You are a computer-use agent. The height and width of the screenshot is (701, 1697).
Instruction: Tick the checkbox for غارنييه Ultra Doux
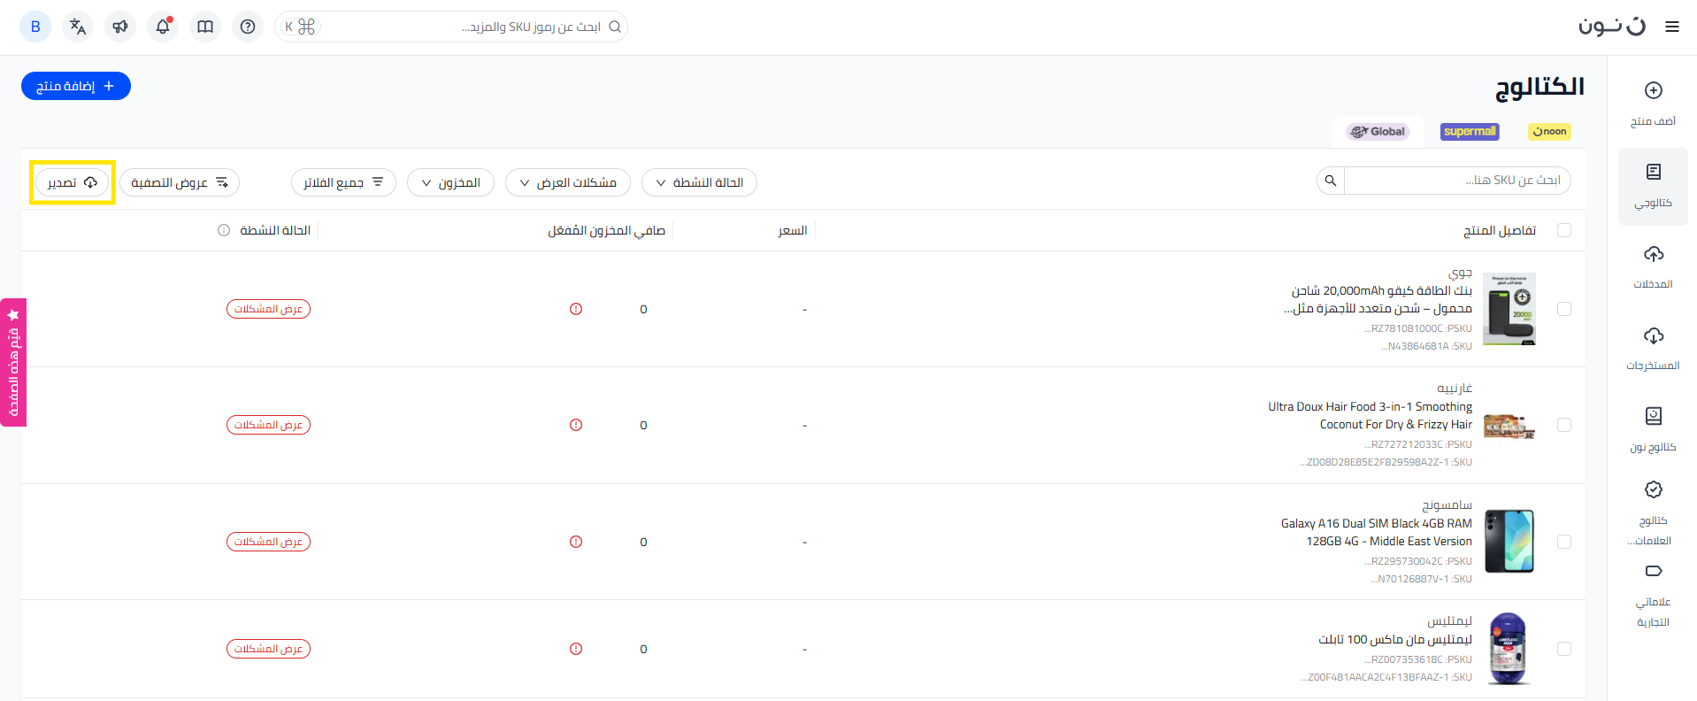pyautogui.click(x=1564, y=425)
